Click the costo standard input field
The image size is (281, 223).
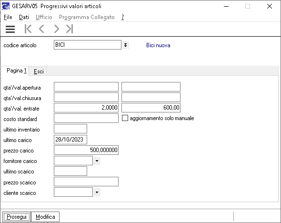pyautogui.click(x=86, y=118)
